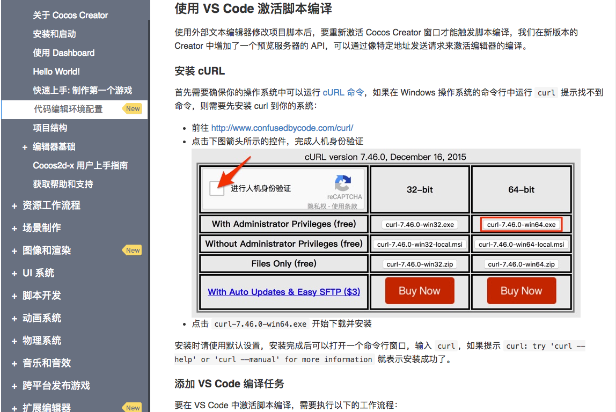Follow the cURL 命令 link
616x412 pixels.
[x=343, y=92]
